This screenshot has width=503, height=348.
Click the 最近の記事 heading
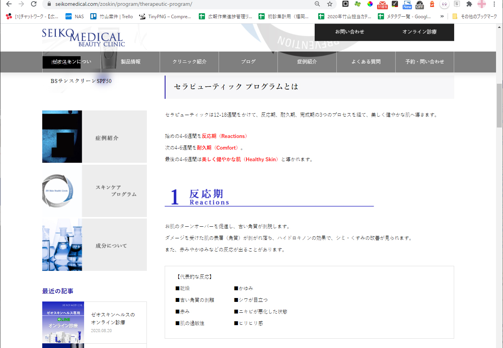[x=58, y=291]
